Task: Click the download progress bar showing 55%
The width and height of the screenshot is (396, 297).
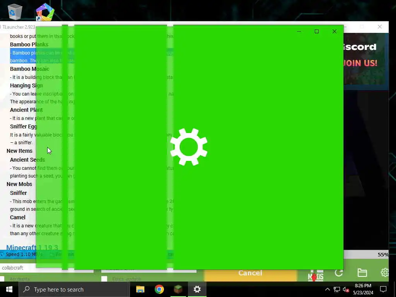Action: (195, 254)
